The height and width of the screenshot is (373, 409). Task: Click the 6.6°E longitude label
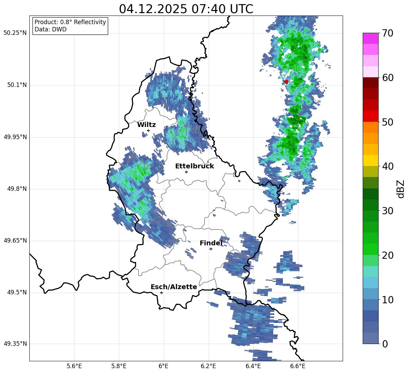(298, 366)
